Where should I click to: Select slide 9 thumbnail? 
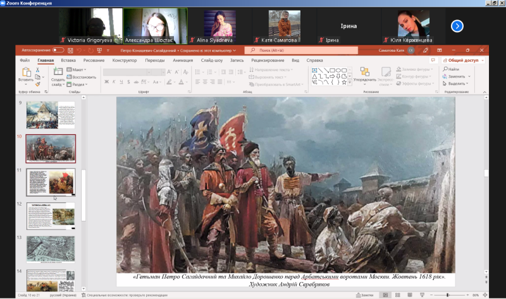point(51,115)
